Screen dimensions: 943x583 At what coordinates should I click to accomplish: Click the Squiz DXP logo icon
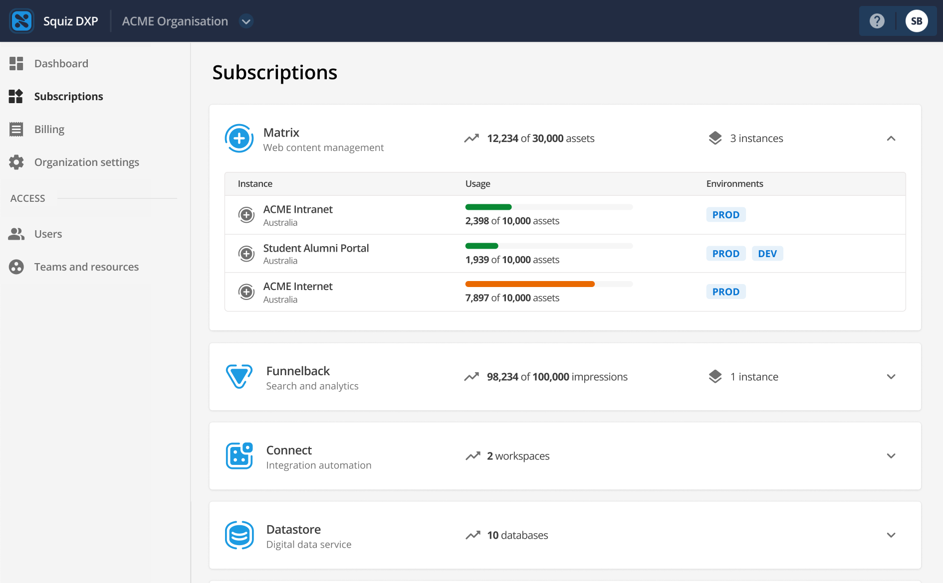[x=21, y=21]
